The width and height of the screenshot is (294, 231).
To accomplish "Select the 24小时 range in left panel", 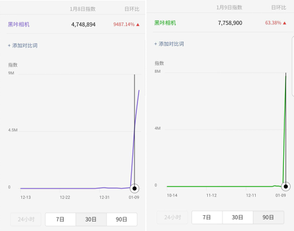I will (x=26, y=219).
